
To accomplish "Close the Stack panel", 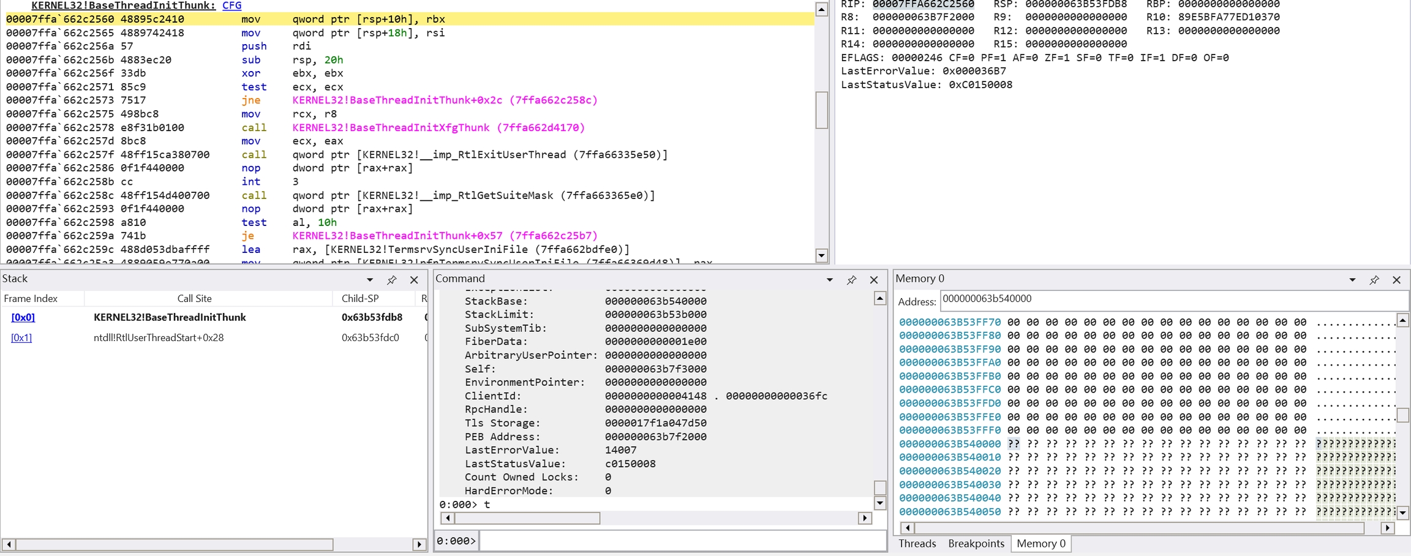I will pyautogui.click(x=414, y=280).
